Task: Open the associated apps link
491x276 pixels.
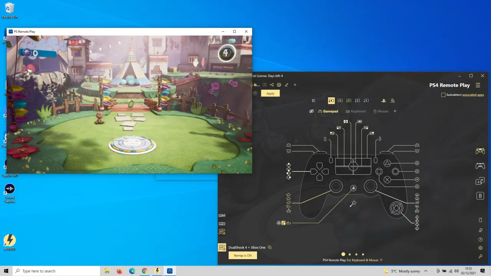Action: click(473, 95)
